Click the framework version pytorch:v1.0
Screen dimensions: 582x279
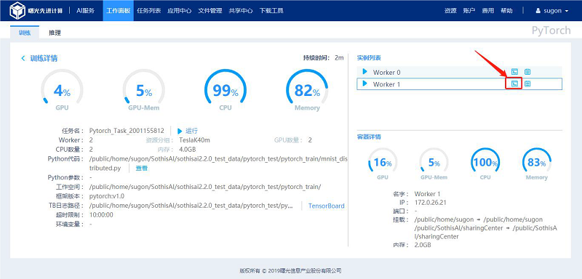107,196
